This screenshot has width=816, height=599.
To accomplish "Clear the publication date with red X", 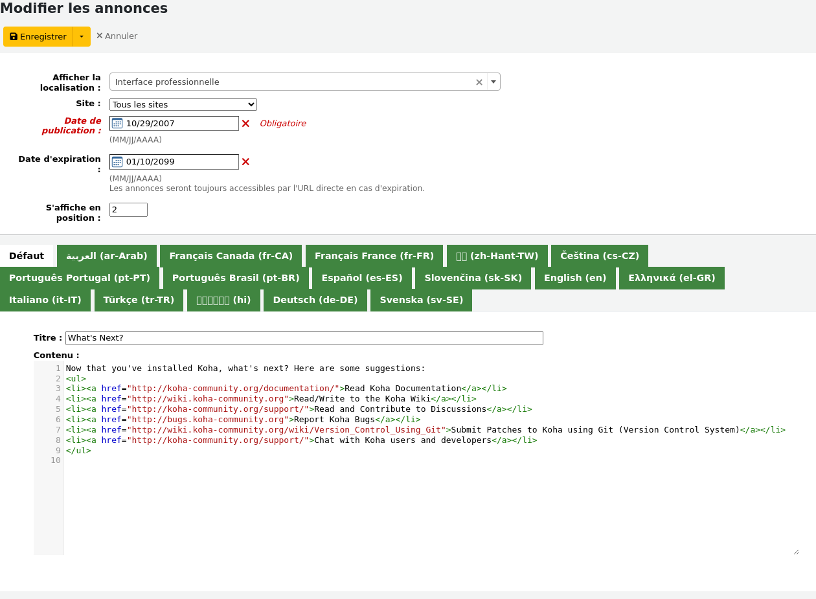I will tap(245, 123).
